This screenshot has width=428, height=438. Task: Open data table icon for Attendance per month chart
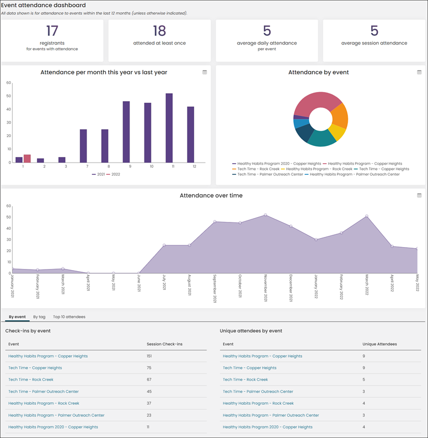[204, 72]
